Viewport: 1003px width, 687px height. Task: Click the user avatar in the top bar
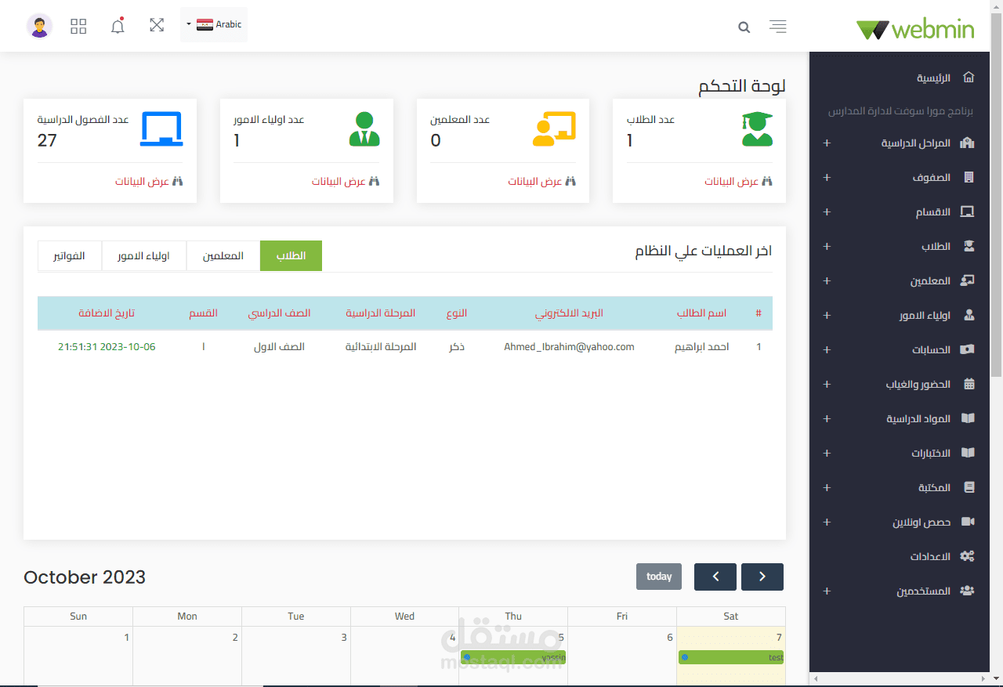pyautogui.click(x=39, y=26)
